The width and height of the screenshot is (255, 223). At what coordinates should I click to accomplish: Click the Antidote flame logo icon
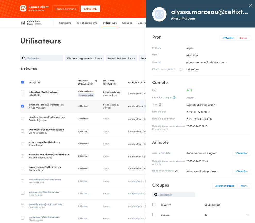(x=23, y=9)
